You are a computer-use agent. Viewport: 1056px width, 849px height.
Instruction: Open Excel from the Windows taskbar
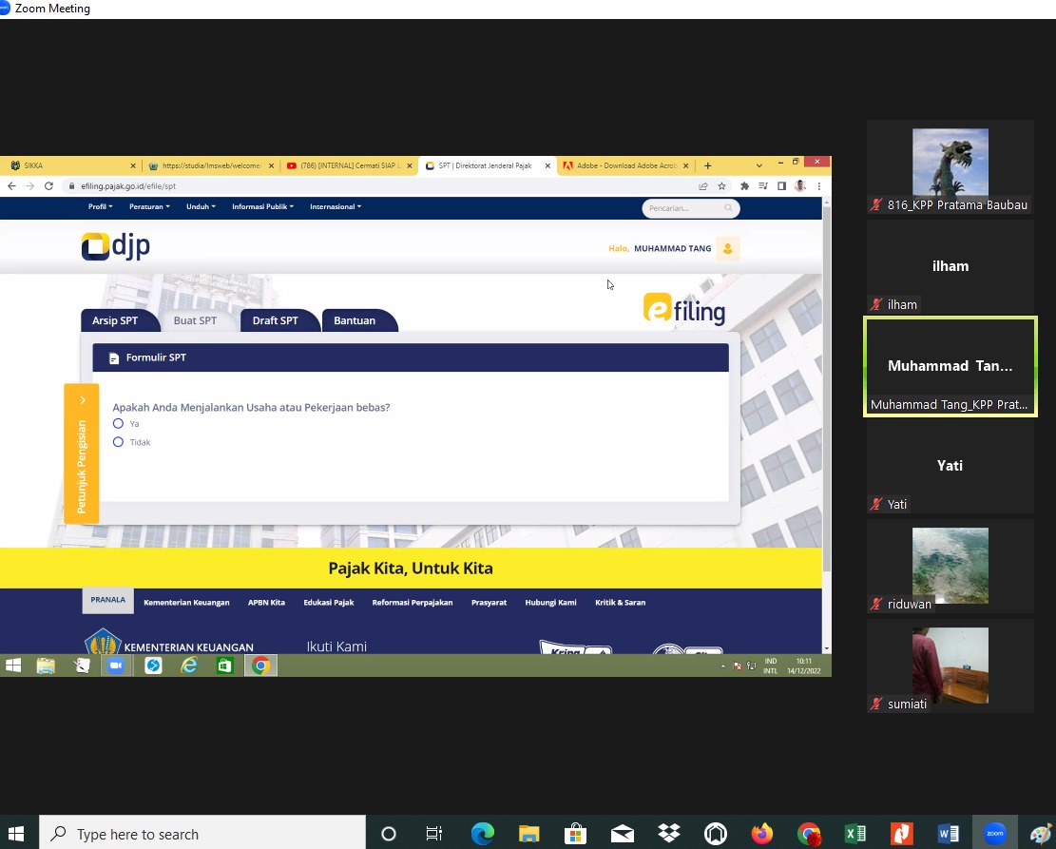pyautogui.click(x=854, y=834)
